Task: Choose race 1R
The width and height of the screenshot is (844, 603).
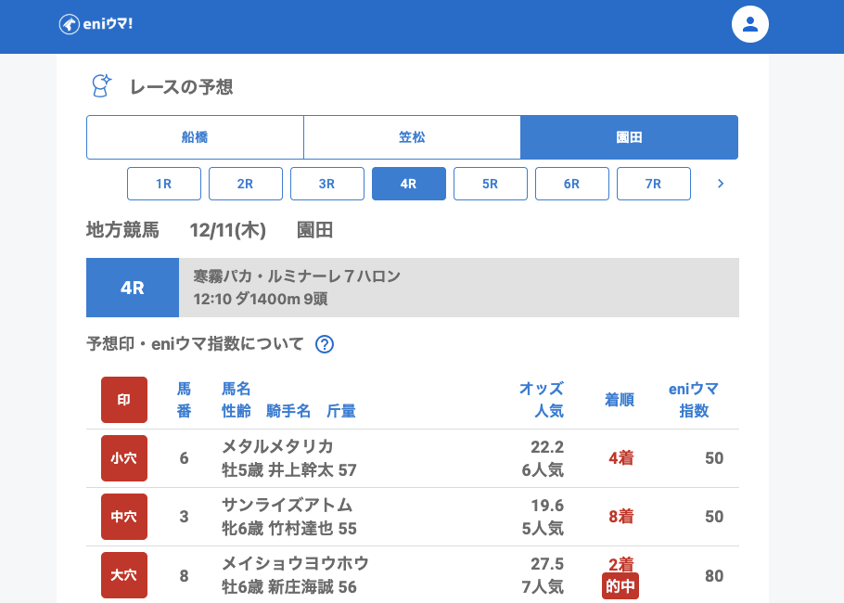Action: pos(164,184)
